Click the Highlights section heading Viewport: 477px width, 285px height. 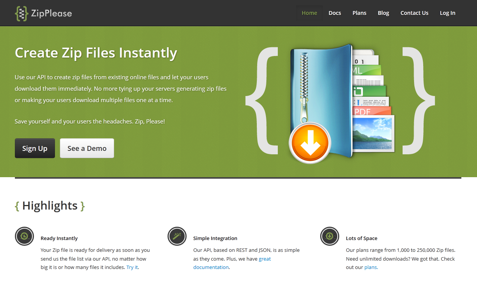[x=50, y=205]
